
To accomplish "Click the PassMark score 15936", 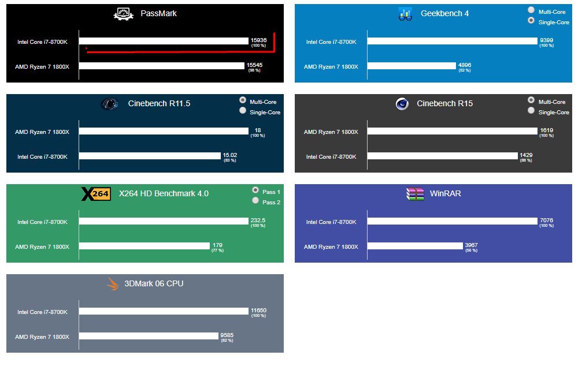I will click(259, 40).
